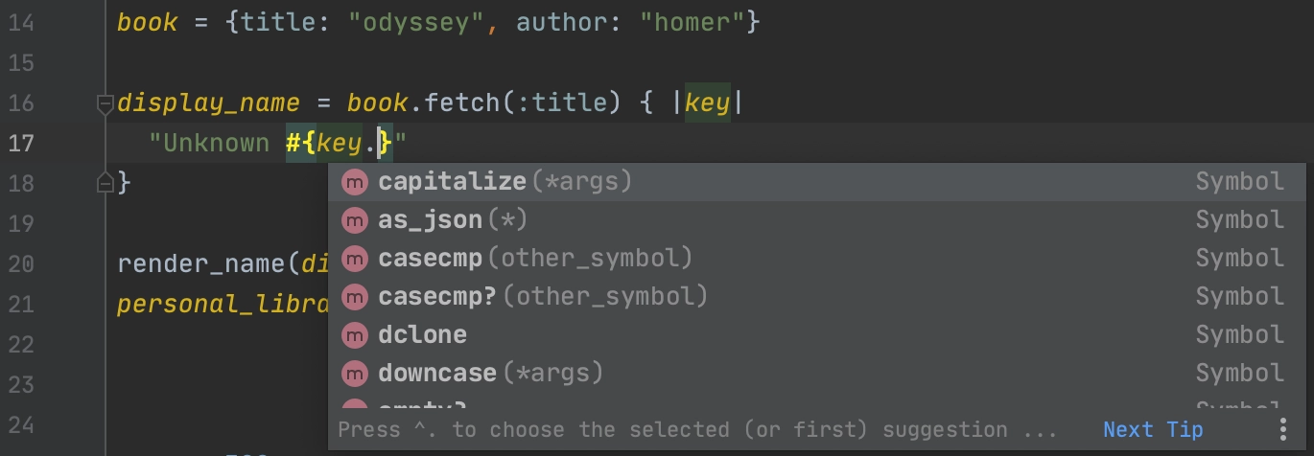Click line number 20 in gutter

coord(21,264)
